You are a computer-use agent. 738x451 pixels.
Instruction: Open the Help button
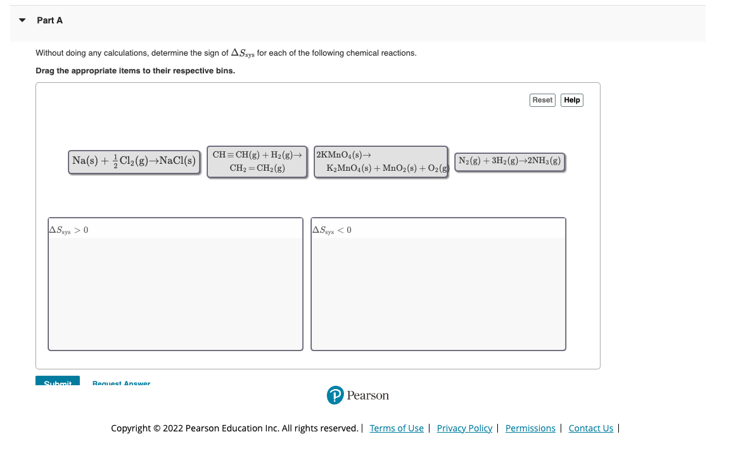(571, 100)
